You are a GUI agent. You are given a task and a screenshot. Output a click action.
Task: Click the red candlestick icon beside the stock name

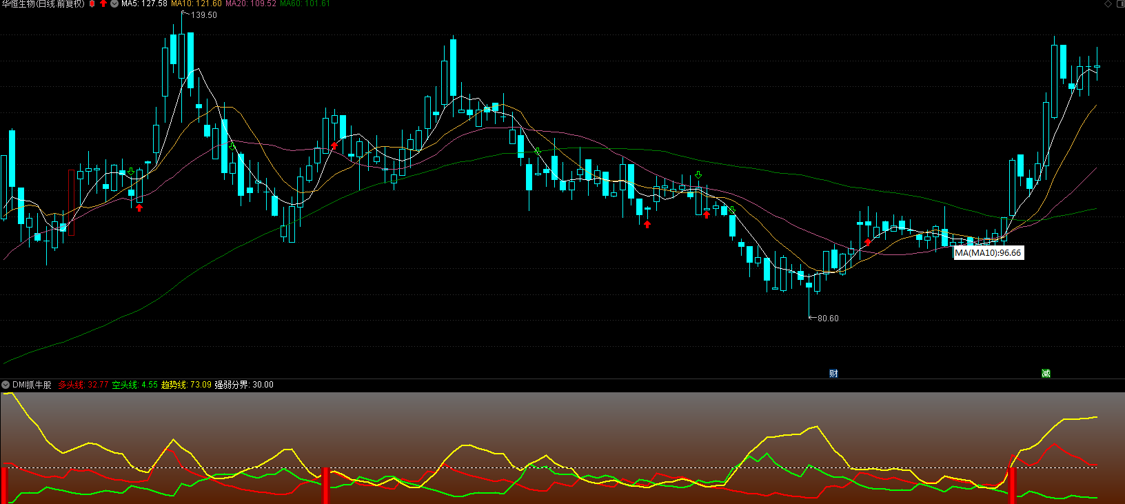click(92, 4)
